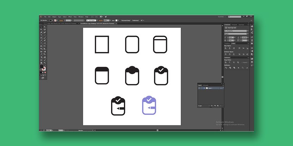293x146 pixels.
Task: Switch to the Artboards panel tab
Action: 206,85
